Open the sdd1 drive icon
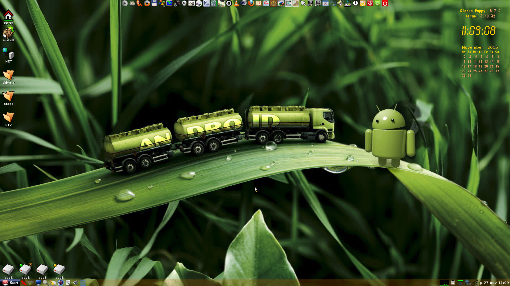Screen dimensions: 510x286 coord(59,271)
